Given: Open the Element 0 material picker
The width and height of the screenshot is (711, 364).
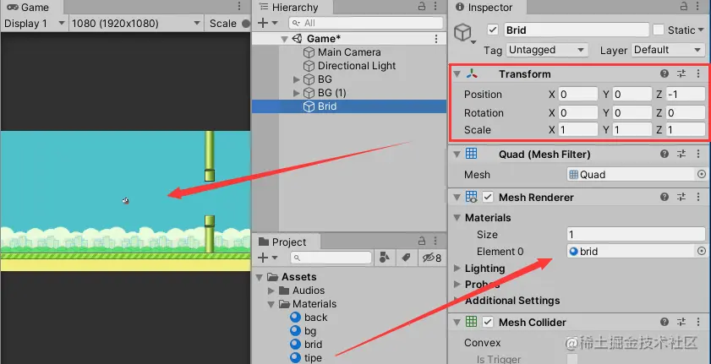Looking at the screenshot, I should [x=702, y=251].
